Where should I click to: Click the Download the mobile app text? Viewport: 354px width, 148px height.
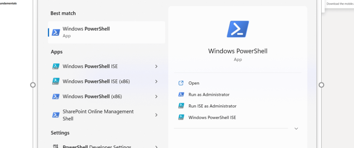point(339,4)
